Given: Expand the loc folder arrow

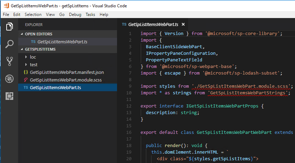Looking at the screenshot, I should click(26, 57).
